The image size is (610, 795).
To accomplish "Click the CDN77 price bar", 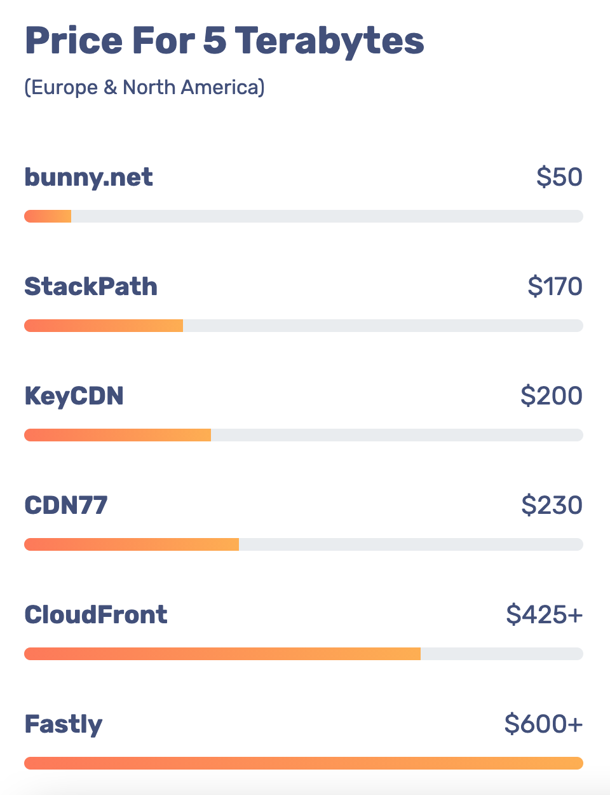I will 303,544.
